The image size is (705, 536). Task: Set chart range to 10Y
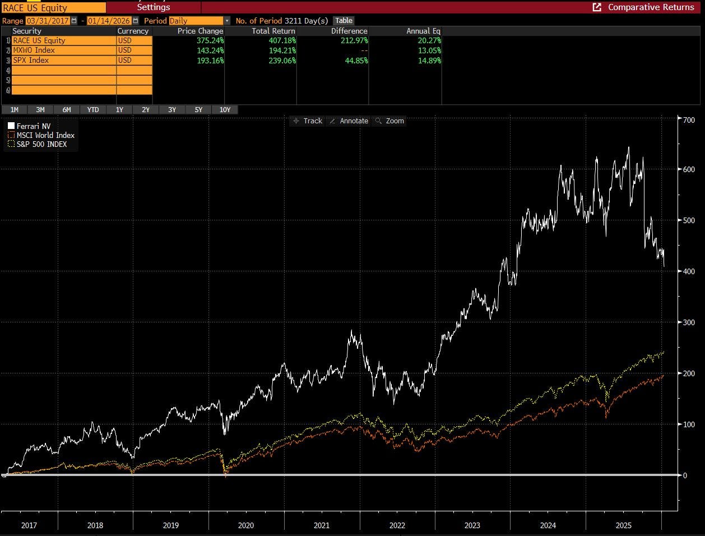pos(225,110)
